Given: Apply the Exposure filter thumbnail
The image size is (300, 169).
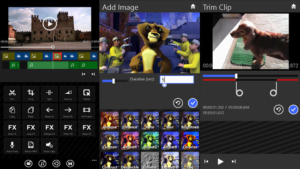Looking at the screenshot, I should 170,160.
